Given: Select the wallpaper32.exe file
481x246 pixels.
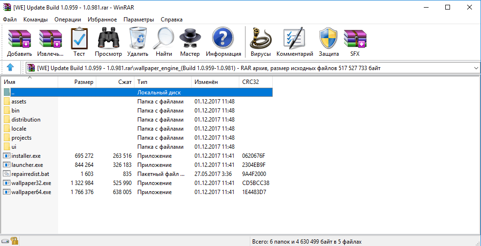Looking at the screenshot, I should [x=138, y=183].
